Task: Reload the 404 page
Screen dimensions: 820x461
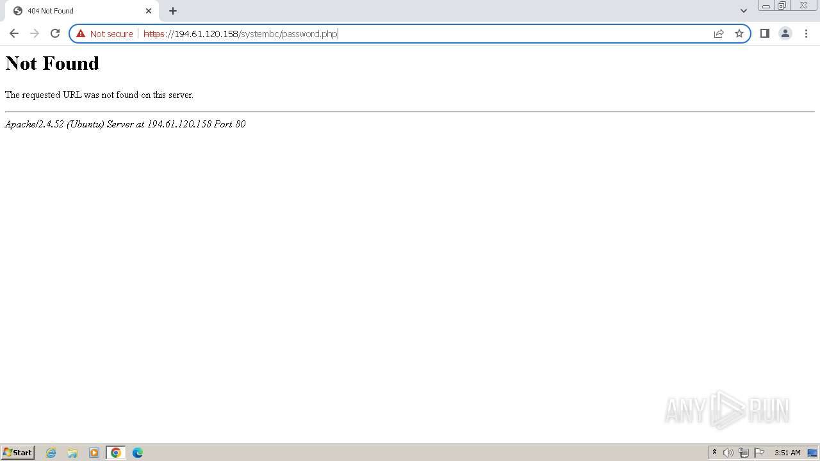Action: click(x=55, y=33)
